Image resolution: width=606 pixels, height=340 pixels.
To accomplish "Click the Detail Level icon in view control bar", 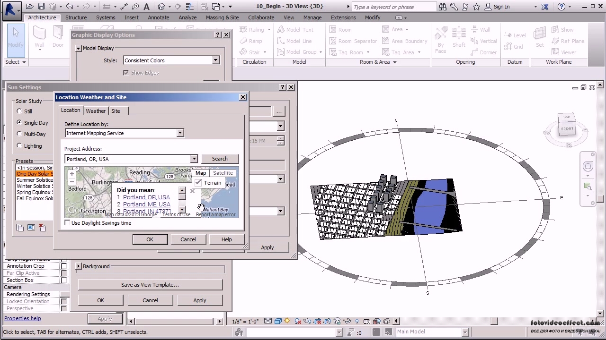I will [x=268, y=321].
